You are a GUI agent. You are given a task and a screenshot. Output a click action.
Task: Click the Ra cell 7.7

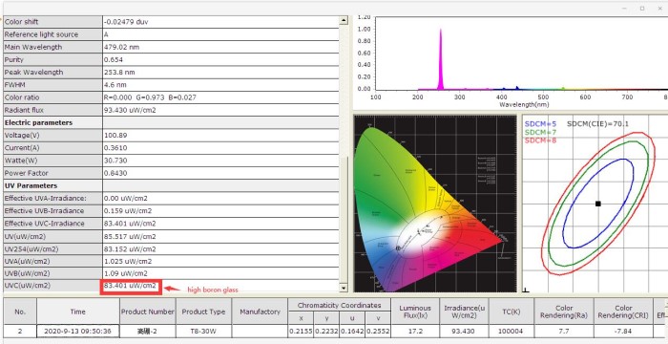pyautogui.click(x=564, y=332)
